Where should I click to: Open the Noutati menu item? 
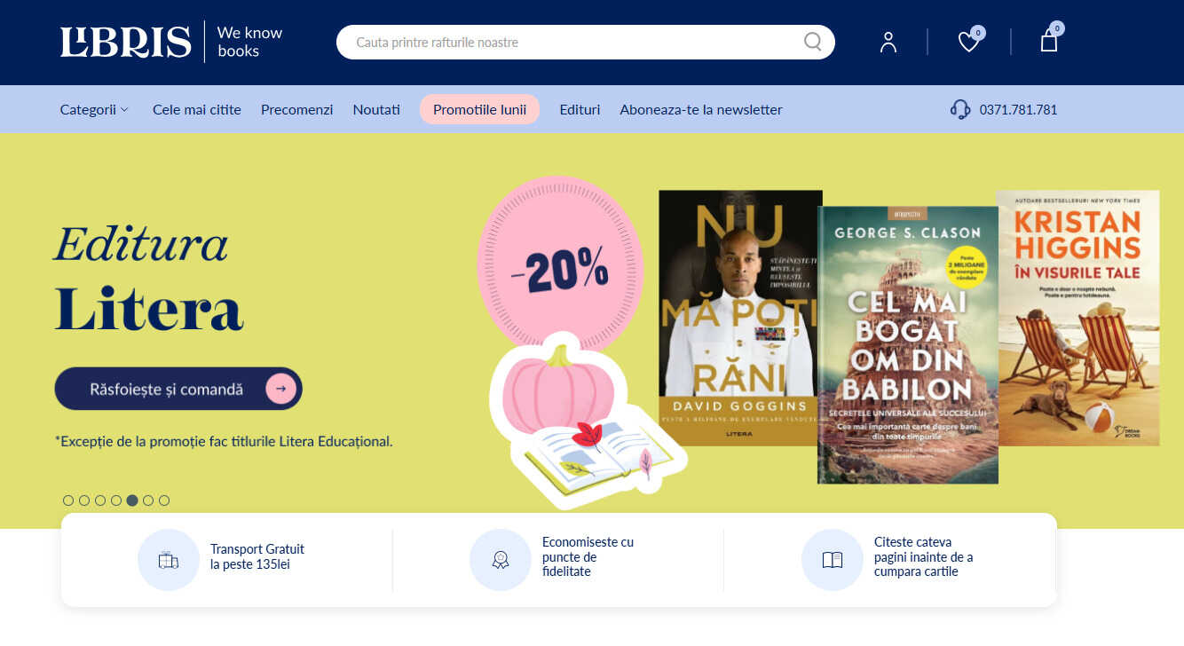[376, 110]
